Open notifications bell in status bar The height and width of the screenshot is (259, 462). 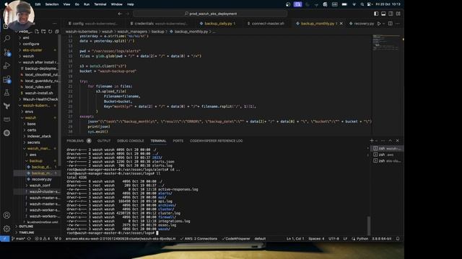[x=398, y=239]
